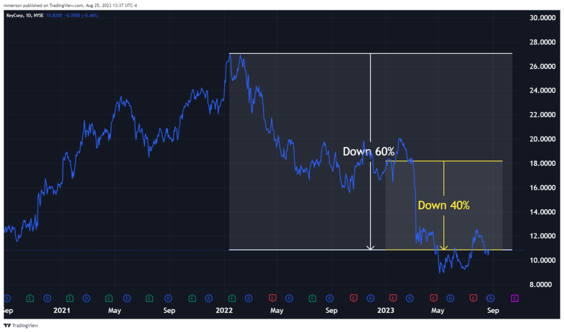Click the May 2023 label on the time axis
The image size is (564, 332).
(x=438, y=311)
